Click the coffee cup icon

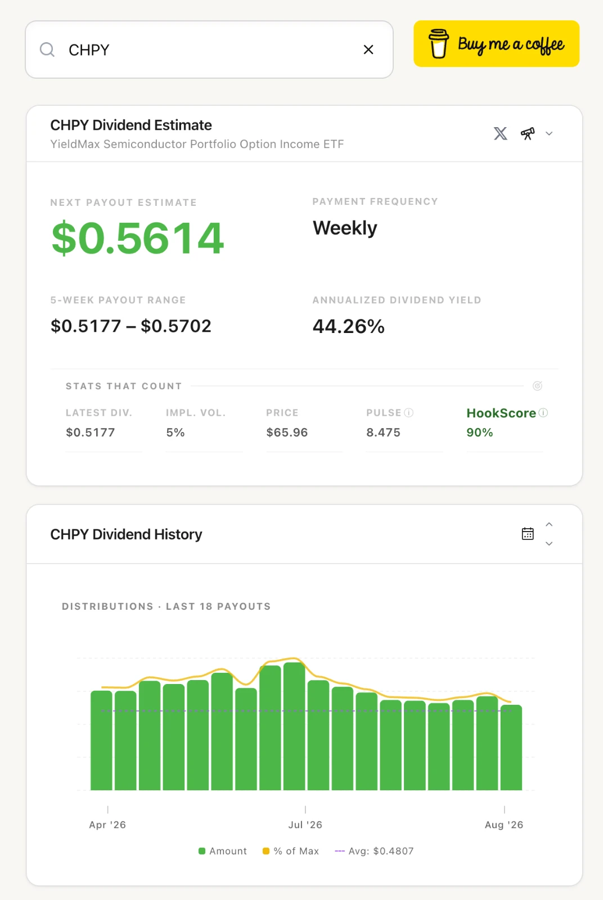(x=439, y=44)
